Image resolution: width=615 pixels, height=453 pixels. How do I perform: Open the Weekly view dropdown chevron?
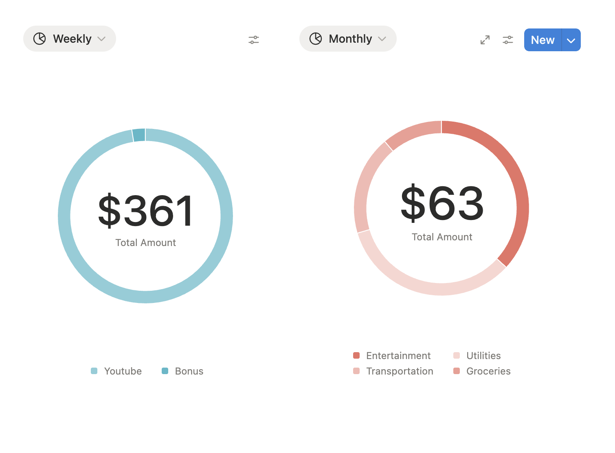[x=102, y=39]
